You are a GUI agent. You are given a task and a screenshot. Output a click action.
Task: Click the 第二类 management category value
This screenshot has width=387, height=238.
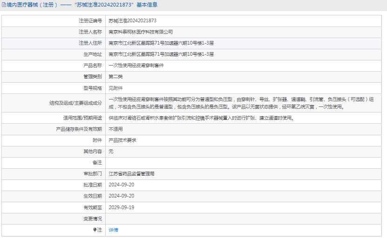[115, 77]
